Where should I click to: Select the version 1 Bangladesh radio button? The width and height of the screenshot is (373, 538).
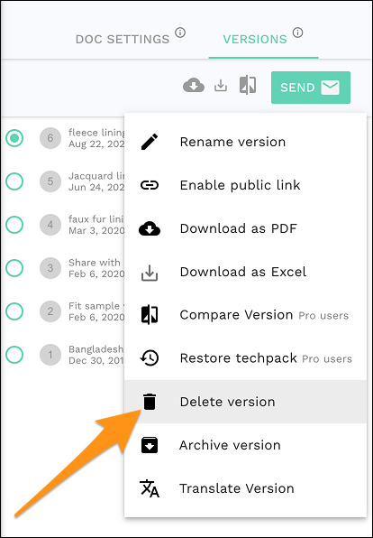coord(14,355)
